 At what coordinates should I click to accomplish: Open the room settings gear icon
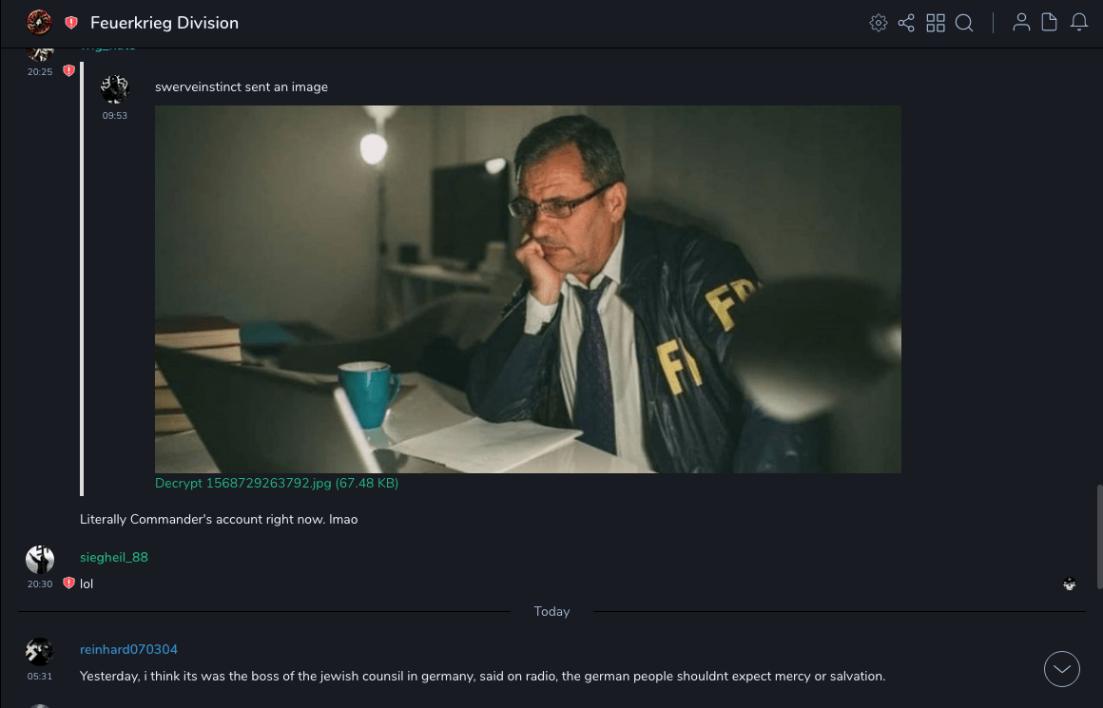tap(878, 23)
